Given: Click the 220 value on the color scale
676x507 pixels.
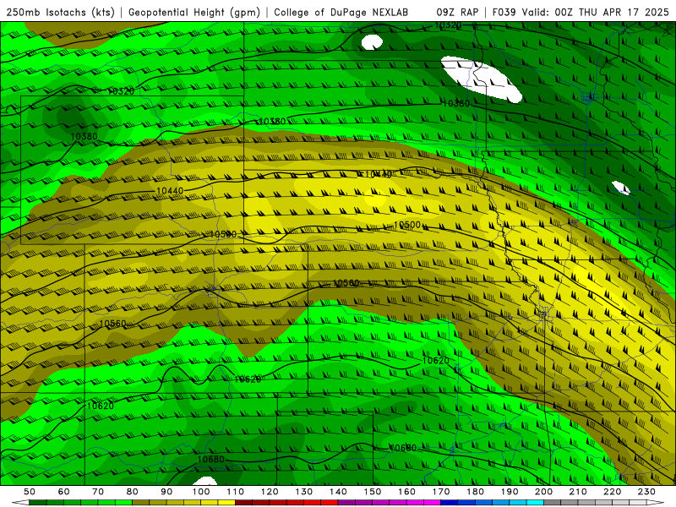Looking at the screenshot, I should click(x=613, y=492).
